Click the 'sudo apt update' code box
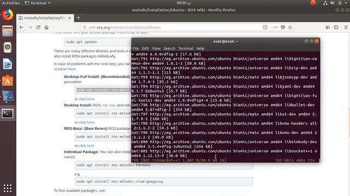This screenshot has height=196, width=350. (x=98, y=42)
